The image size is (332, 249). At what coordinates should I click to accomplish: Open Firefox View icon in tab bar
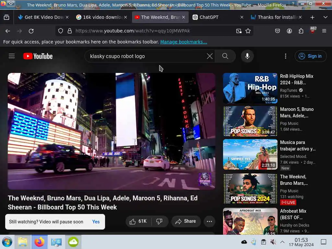tap(6, 18)
